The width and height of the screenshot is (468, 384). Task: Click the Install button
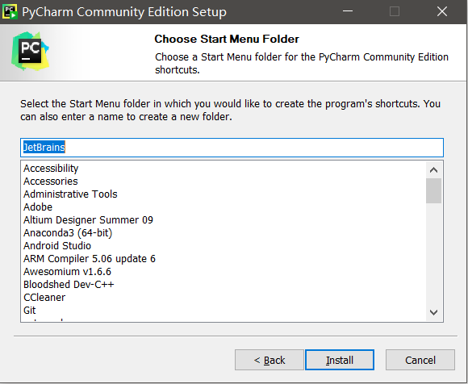(x=340, y=360)
